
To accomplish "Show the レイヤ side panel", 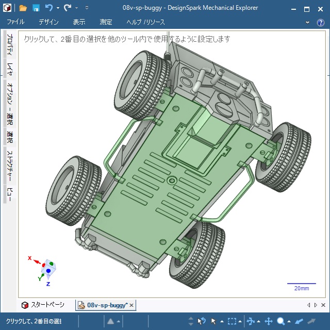I will tap(10, 69).
